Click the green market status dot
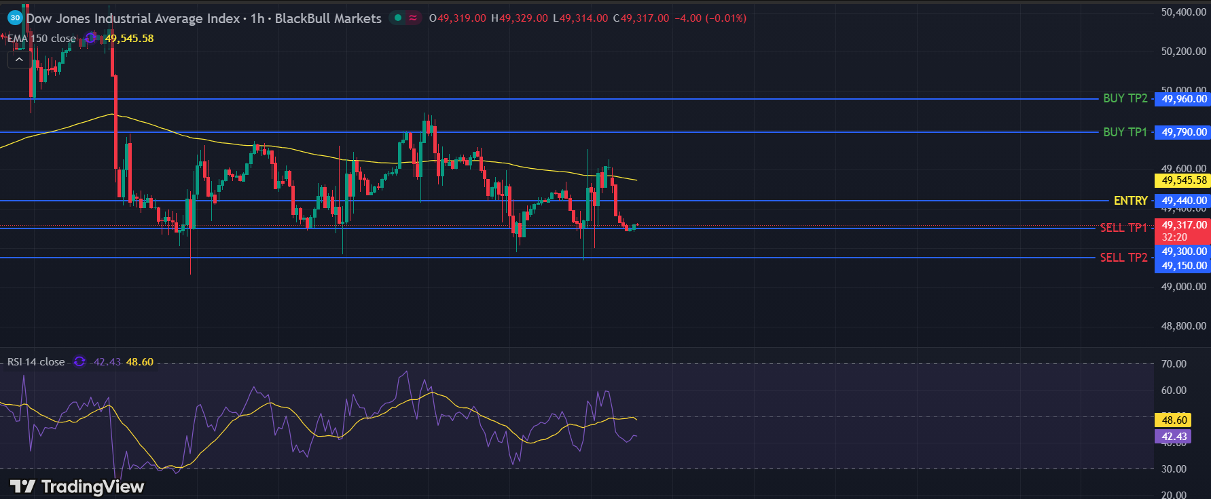The image size is (1211, 499). tap(398, 18)
